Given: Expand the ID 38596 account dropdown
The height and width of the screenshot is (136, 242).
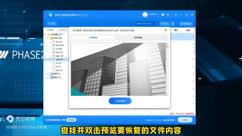Looking at the screenshot, I should point(158,14).
